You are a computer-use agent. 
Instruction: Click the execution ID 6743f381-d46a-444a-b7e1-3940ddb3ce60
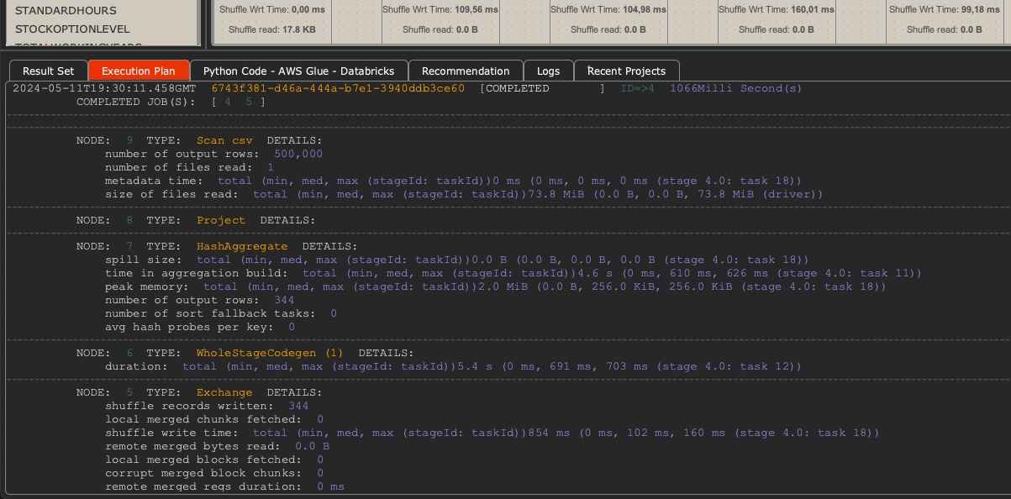(338, 88)
